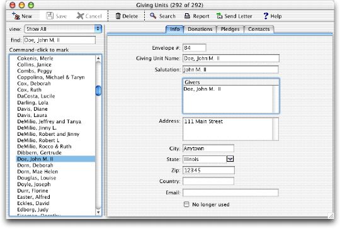
Task: Switch to the Donations tab
Action: [200, 29]
